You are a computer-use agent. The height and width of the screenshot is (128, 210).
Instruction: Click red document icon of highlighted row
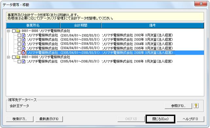pyautogui.click(x=24, y=53)
